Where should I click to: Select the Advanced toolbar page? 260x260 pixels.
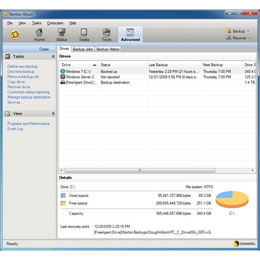pyautogui.click(x=130, y=35)
